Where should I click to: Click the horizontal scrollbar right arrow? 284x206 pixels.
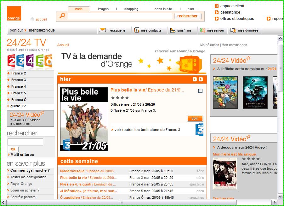tap(275, 202)
